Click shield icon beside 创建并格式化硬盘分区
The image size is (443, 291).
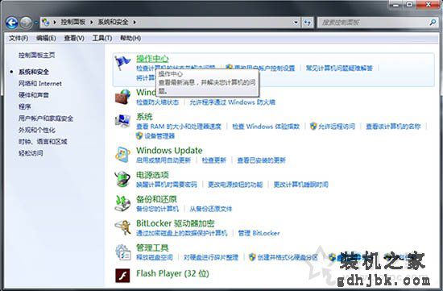(252, 257)
